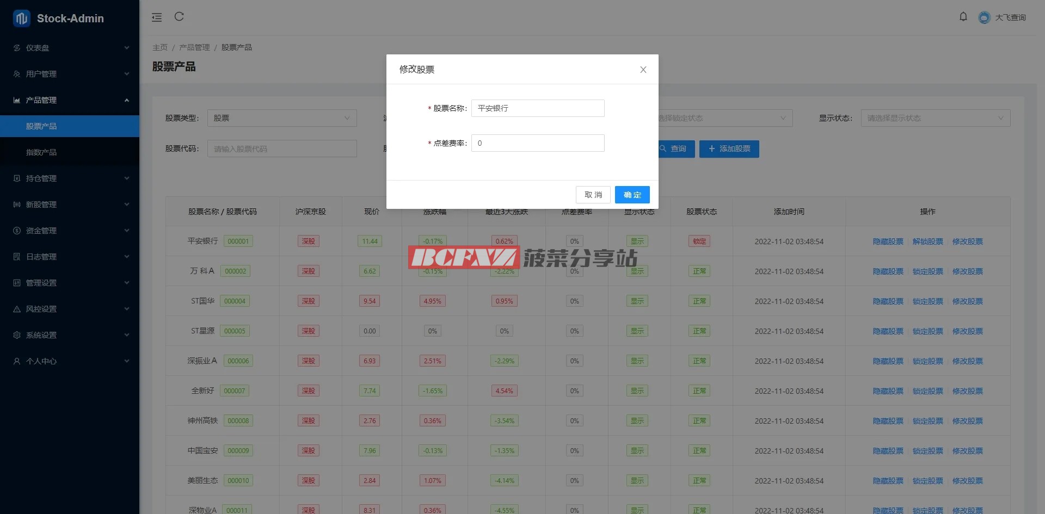This screenshot has height=514, width=1045.
Task: Open the notification bell
Action: [x=963, y=17]
